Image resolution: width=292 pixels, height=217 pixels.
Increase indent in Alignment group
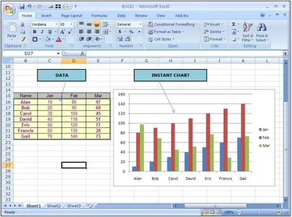[89, 39]
